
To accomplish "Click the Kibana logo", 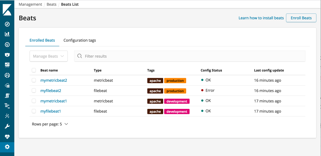I will click(x=7, y=9).
